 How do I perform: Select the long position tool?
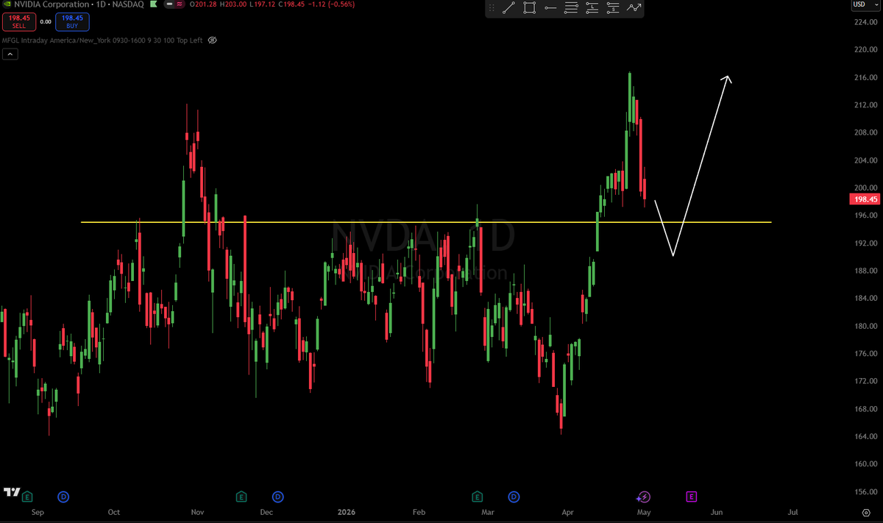coord(592,9)
